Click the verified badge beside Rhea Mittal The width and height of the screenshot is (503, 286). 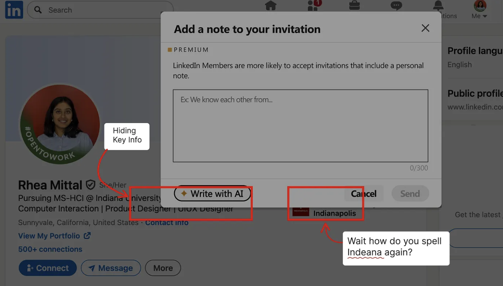[91, 184]
